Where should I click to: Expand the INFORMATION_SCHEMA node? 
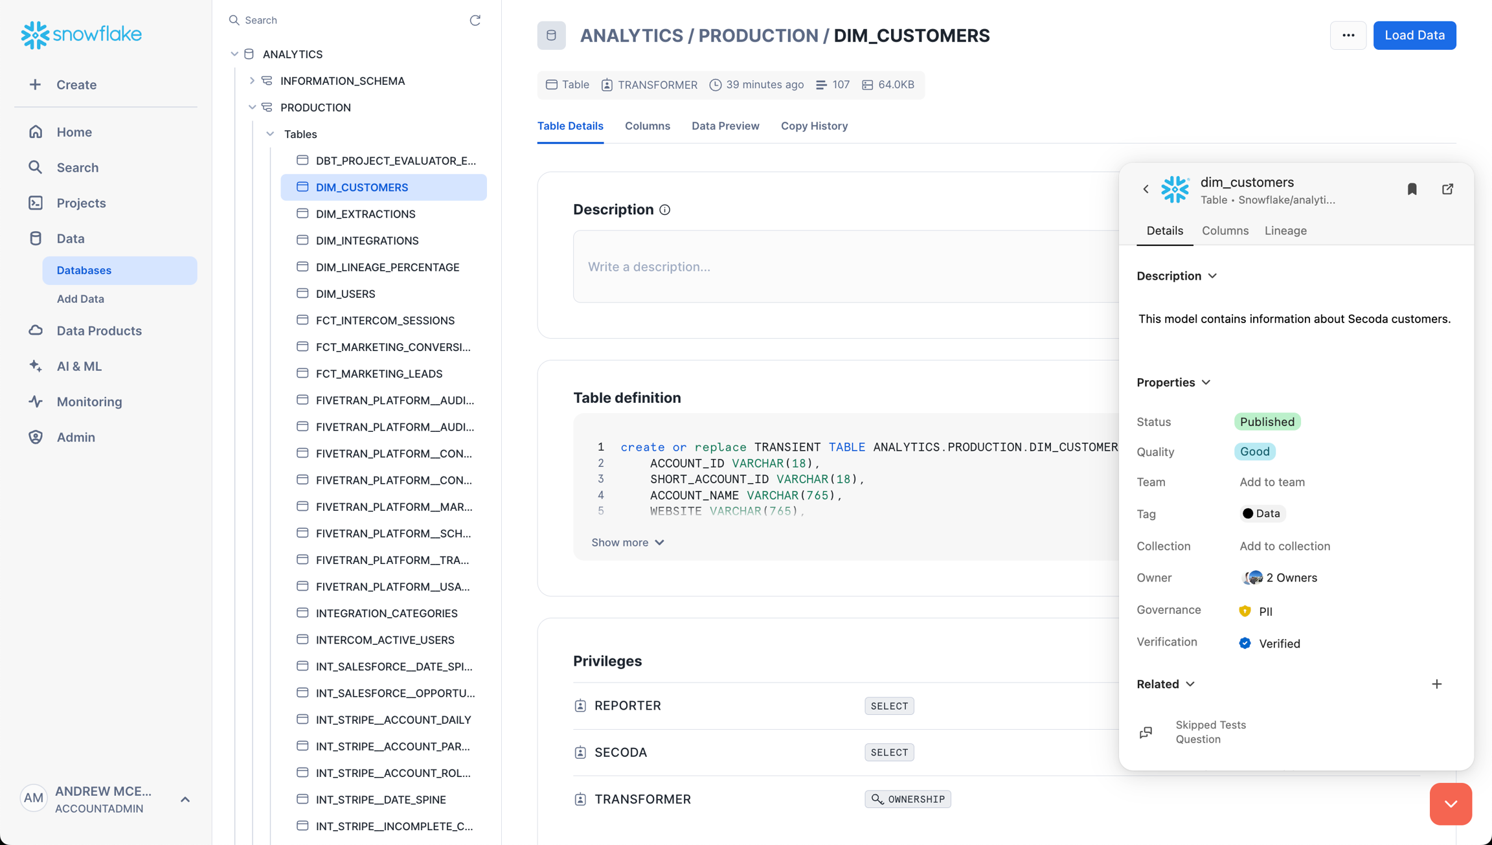pos(252,81)
